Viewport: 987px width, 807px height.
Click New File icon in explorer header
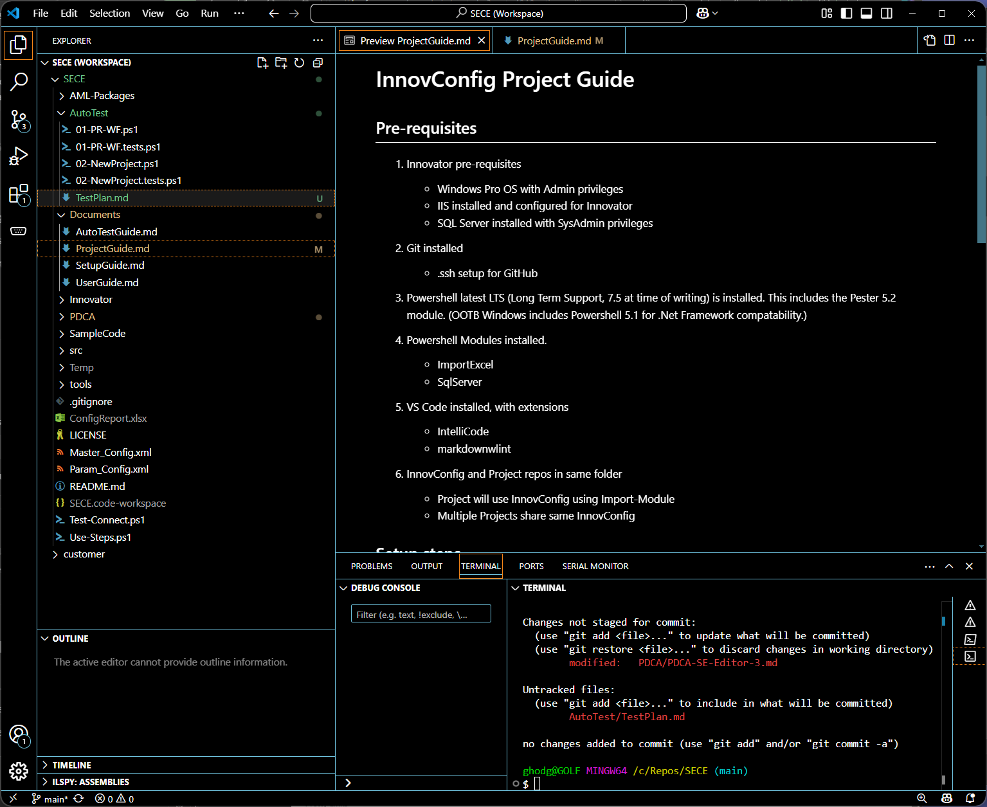click(262, 62)
